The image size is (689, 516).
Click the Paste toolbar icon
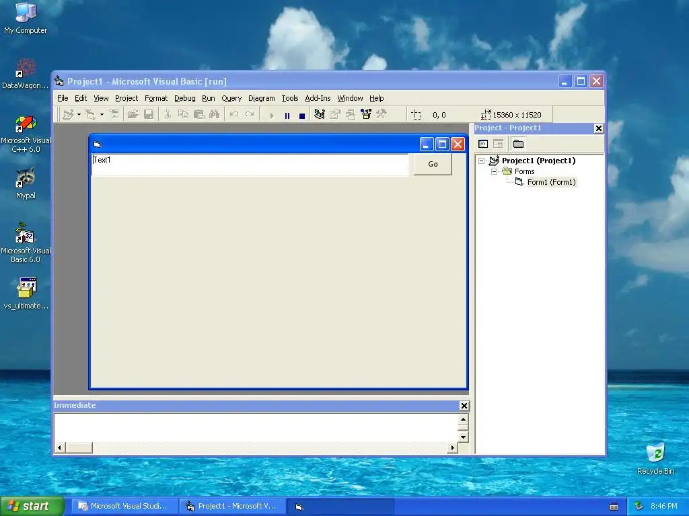199,115
